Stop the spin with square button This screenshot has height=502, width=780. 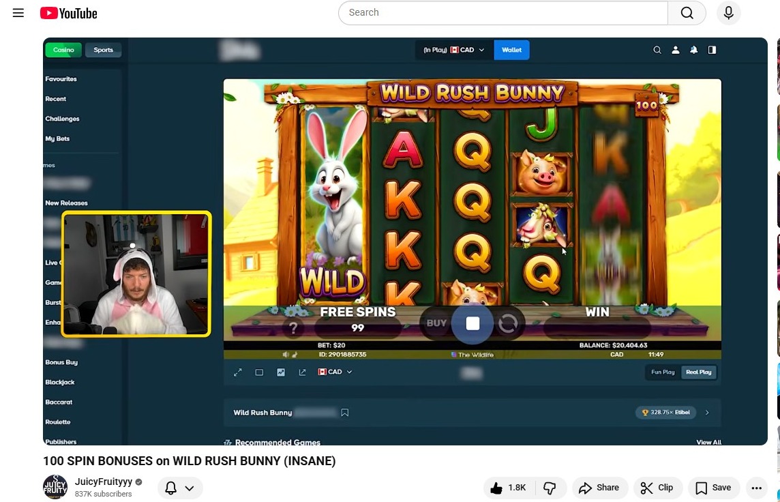472,323
